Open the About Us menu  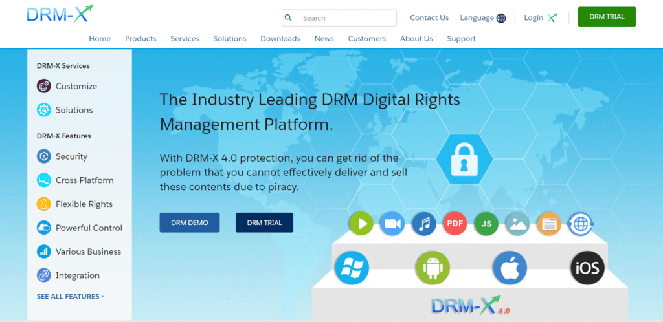(416, 38)
